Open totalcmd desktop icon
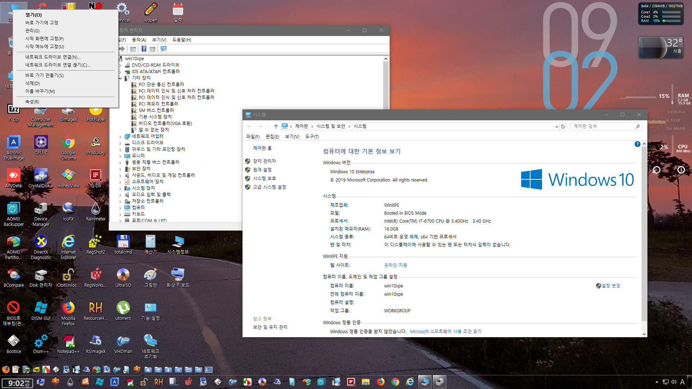This screenshot has height=389, width=692. [x=123, y=245]
